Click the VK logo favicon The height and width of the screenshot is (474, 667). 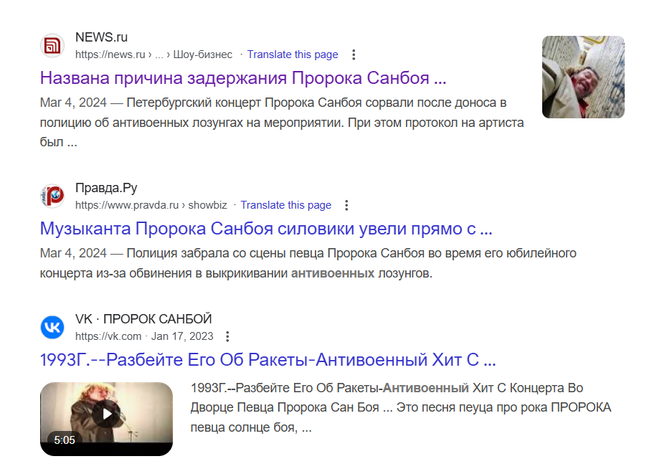[x=52, y=328]
